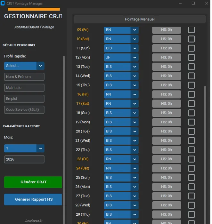Click the HS: 0h button for 27 (Tue)
The width and height of the screenshot is (212, 224).
coord(167,196)
